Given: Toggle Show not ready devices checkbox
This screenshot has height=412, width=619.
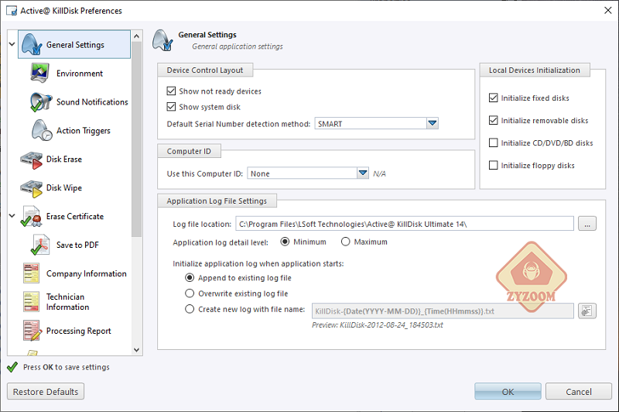Looking at the screenshot, I should click(x=171, y=91).
